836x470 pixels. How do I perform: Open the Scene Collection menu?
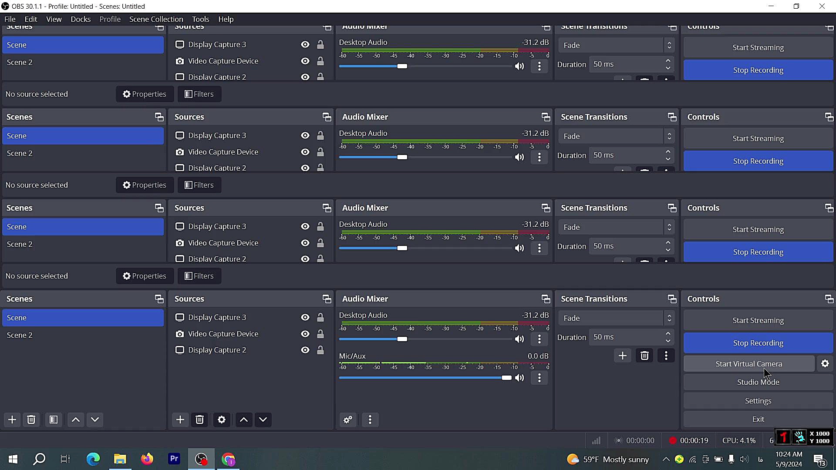pyautogui.click(x=156, y=19)
